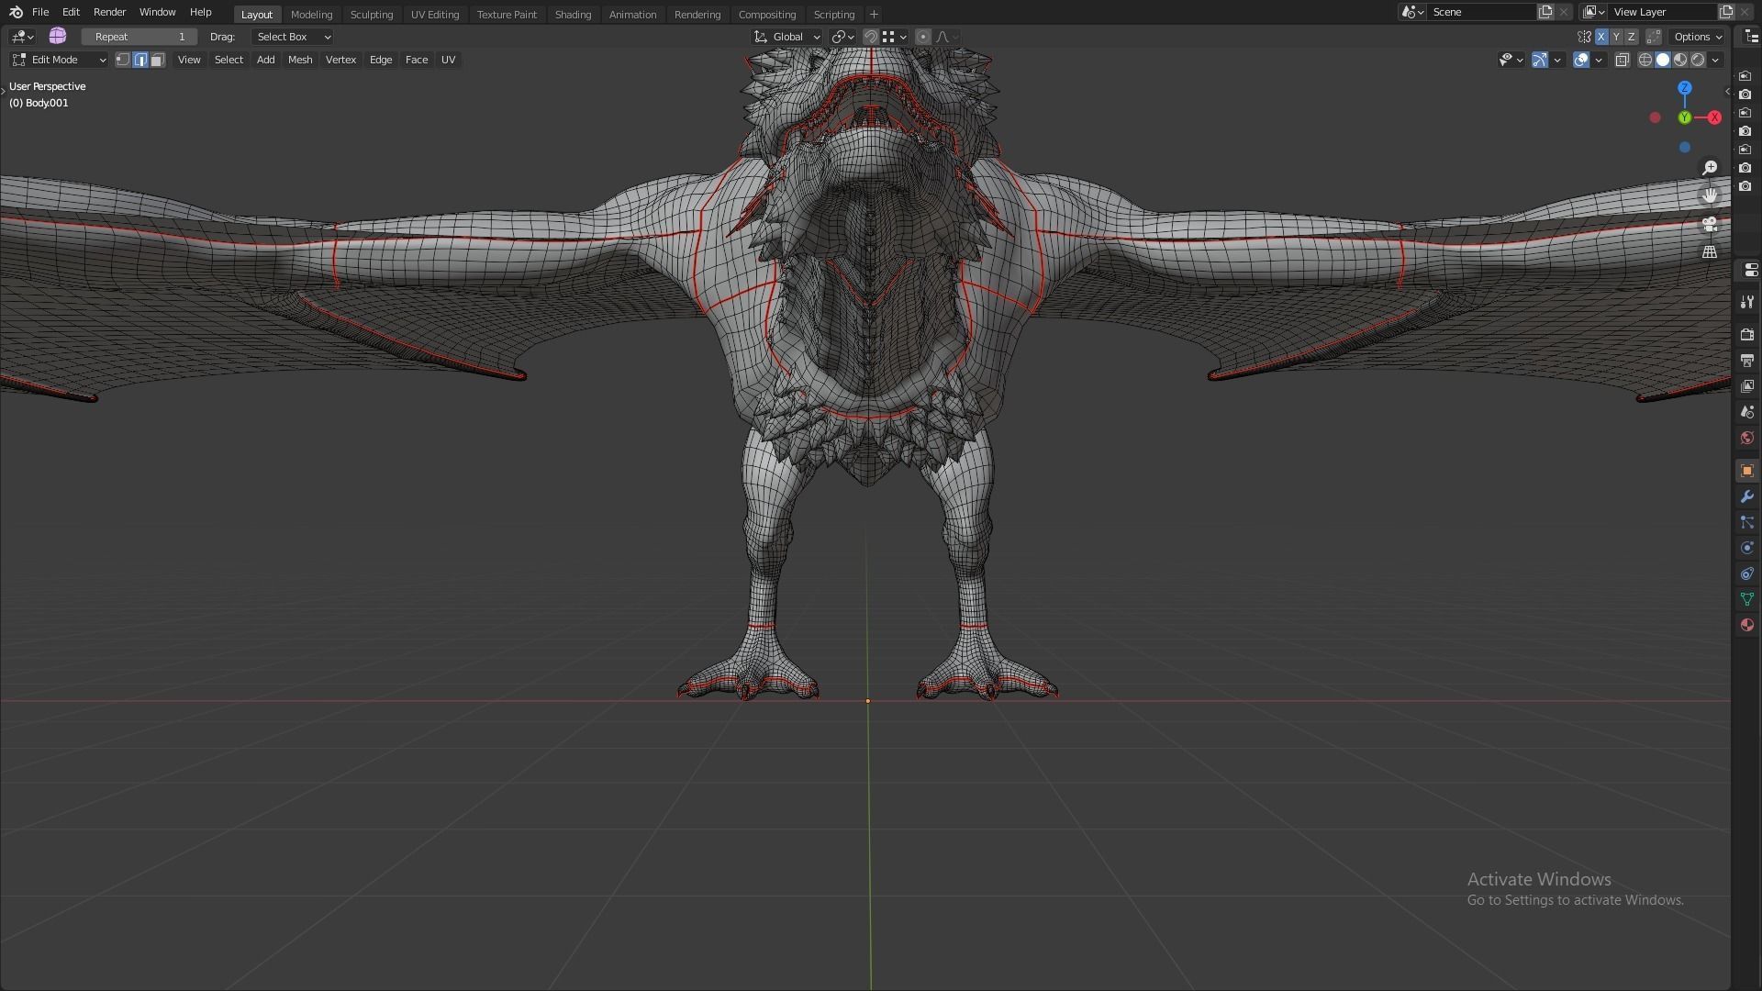Open the snapping options dropdown
The width and height of the screenshot is (1762, 991).
[895, 37]
